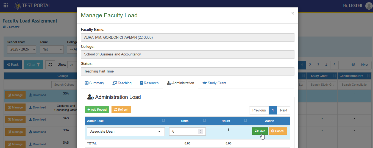Viewport: 373px width, 148px height.
Task: Click the Add Record button
Action: coord(97,110)
